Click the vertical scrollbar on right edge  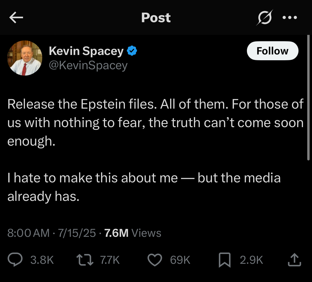(308, 98)
